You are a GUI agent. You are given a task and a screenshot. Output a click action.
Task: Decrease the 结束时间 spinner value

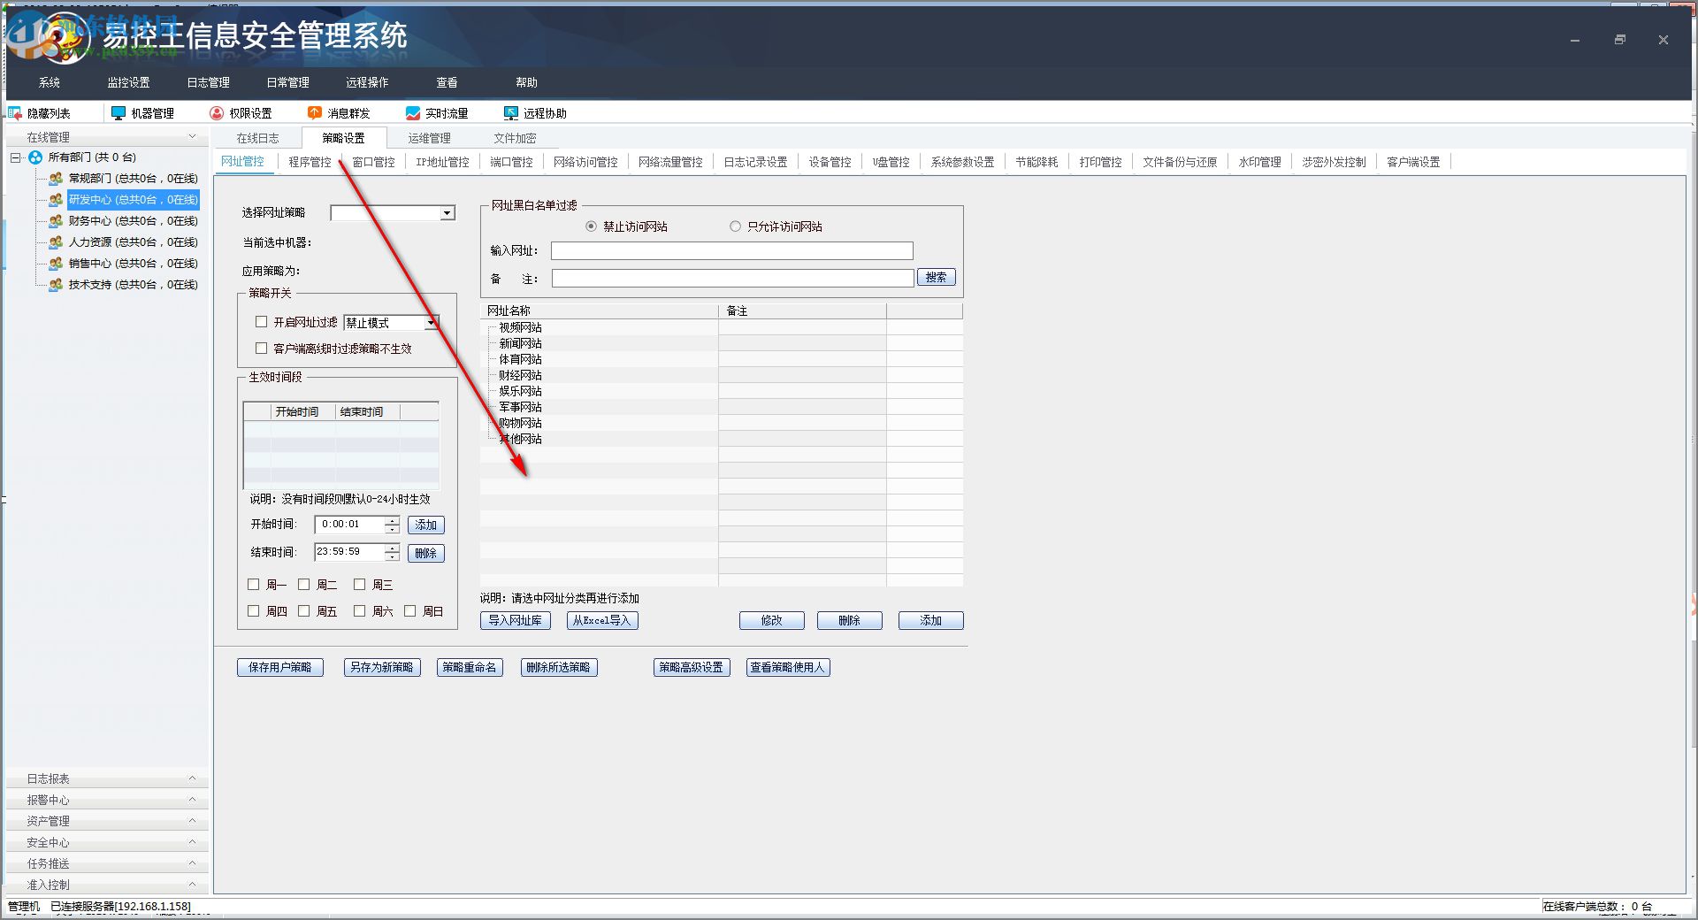392,557
